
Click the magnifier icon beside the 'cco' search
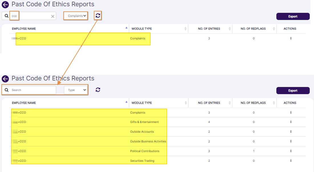click(7, 16)
